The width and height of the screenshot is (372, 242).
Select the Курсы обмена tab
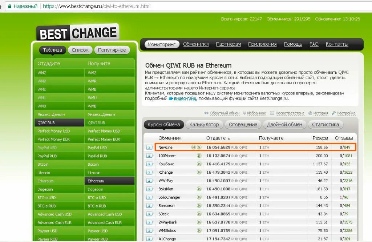164,125
